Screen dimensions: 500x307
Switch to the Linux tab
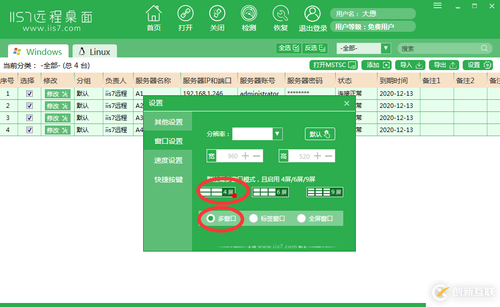(x=94, y=51)
